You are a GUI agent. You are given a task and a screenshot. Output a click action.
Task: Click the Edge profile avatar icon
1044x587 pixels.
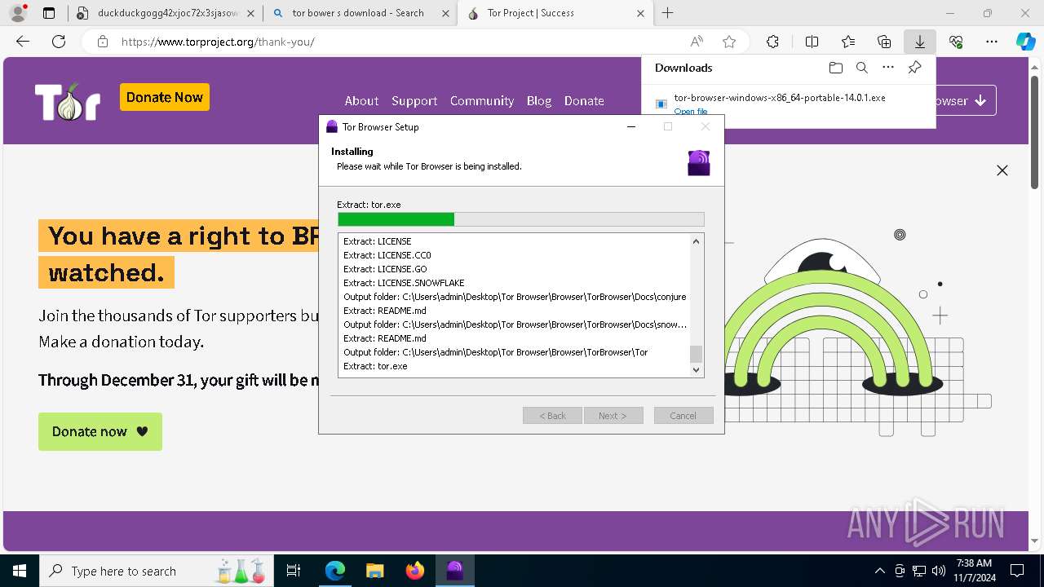pos(18,13)
